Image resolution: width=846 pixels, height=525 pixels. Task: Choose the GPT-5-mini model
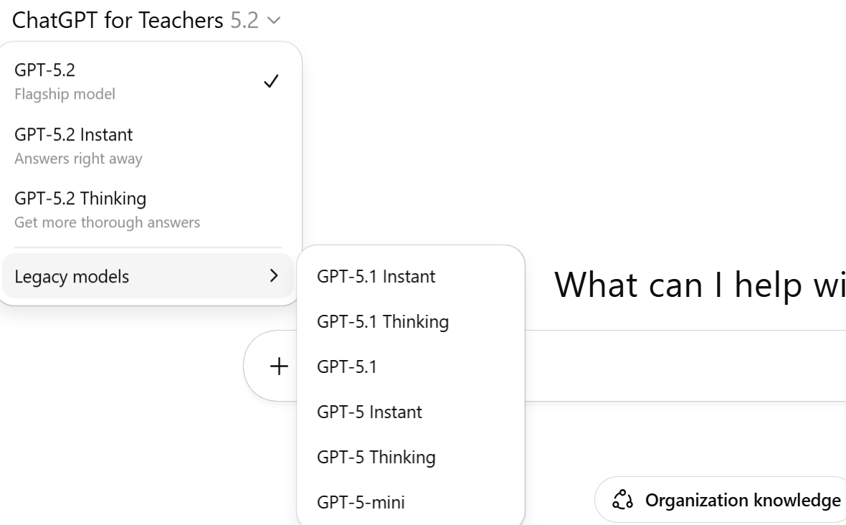tap(361, 503)
